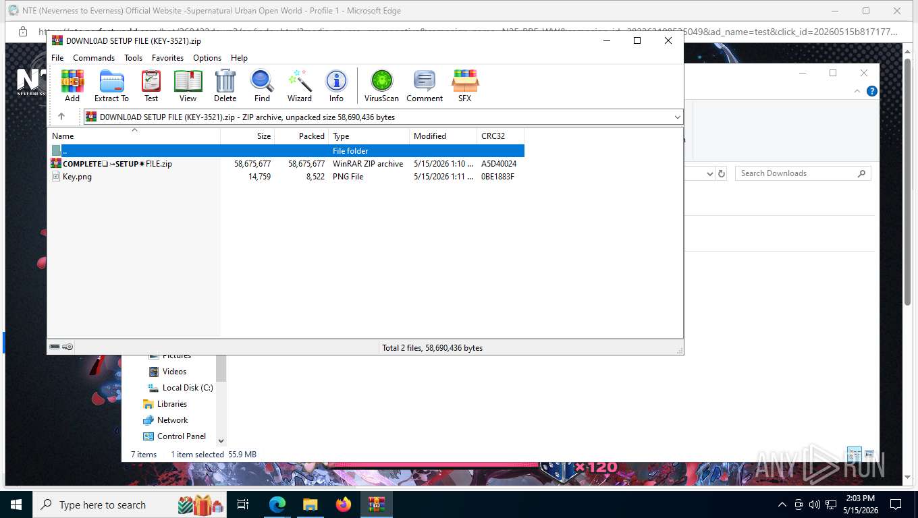The width and height of the screenshot is (918, 518).
Task: Open Explorer help question mark icon
Action: point(872,91)
